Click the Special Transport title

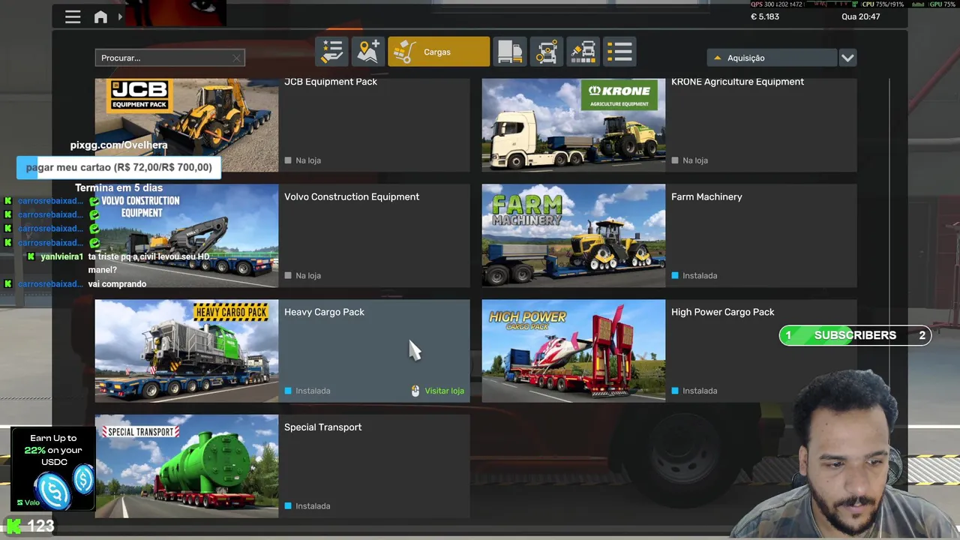(322, 427)
